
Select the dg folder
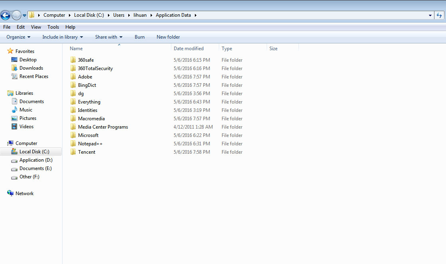tap(81, 94)
